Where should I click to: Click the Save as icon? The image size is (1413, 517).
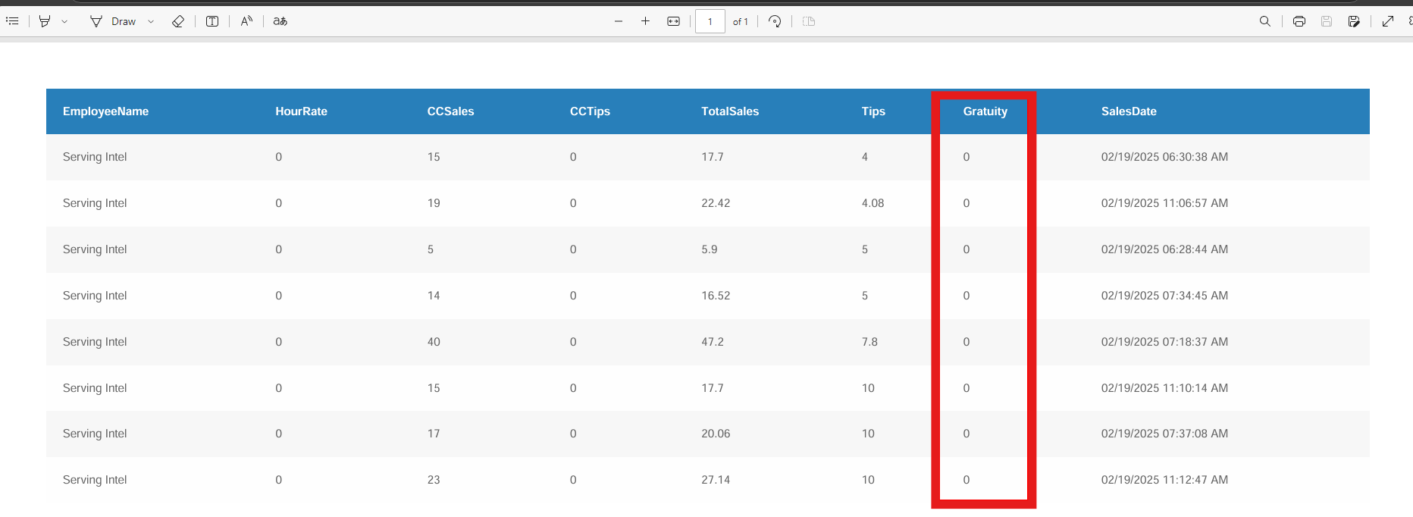(x=1354, y=21)
